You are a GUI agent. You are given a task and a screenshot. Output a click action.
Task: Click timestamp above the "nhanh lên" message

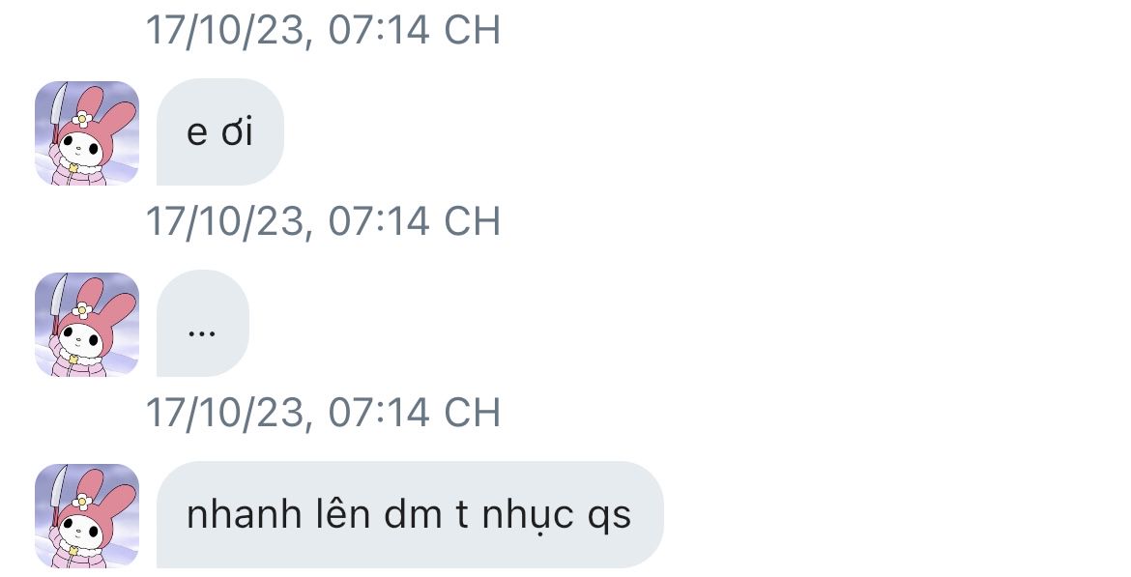click(323, 412)
